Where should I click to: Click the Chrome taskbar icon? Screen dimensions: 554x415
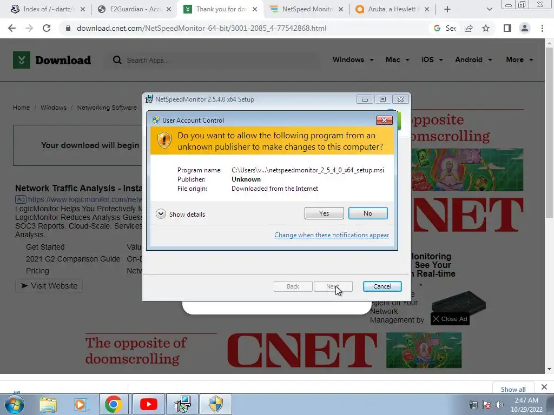(114, 404)
